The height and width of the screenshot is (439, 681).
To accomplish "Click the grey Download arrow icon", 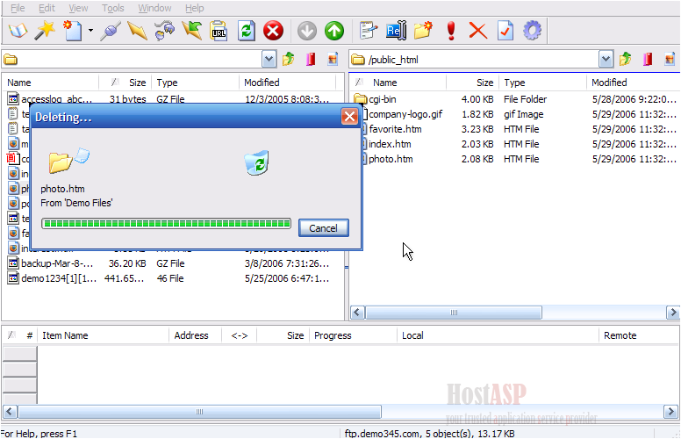I will click(307, 31).
